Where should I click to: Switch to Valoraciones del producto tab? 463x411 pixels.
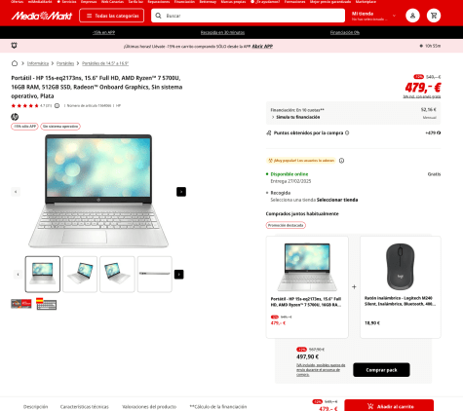point(149,406)
